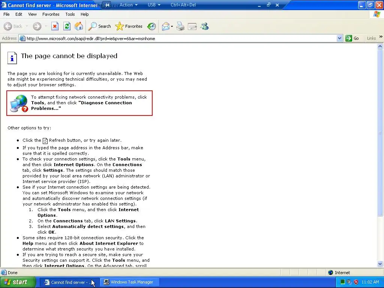Expand the Mail button dropdown arrow

(x=172, y=26)
